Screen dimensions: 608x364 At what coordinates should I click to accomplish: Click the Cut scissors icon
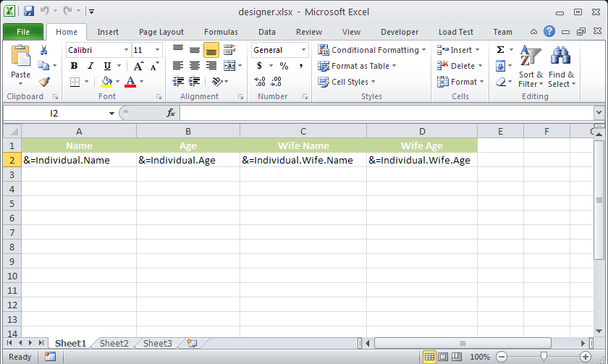point(44,50)
